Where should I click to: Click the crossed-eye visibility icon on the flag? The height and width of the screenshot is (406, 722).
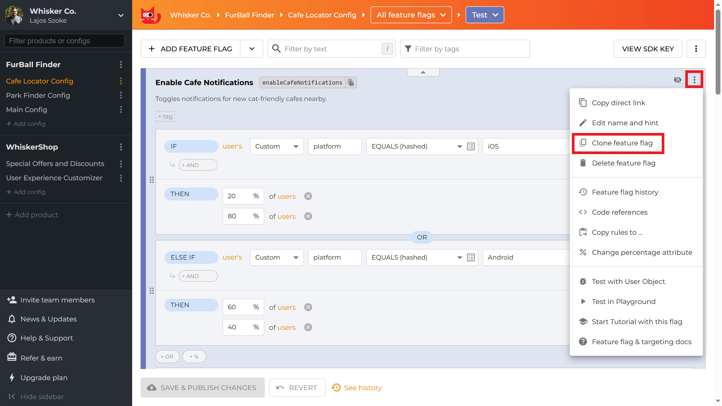click(x=677, y=80)
